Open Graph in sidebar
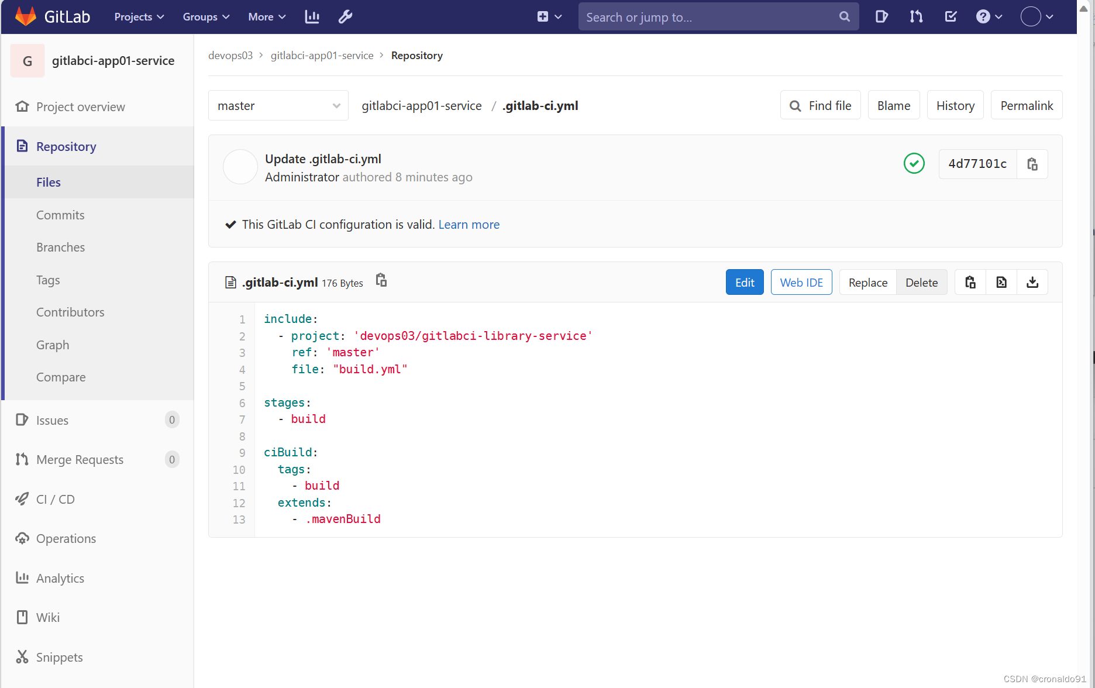 98,345
